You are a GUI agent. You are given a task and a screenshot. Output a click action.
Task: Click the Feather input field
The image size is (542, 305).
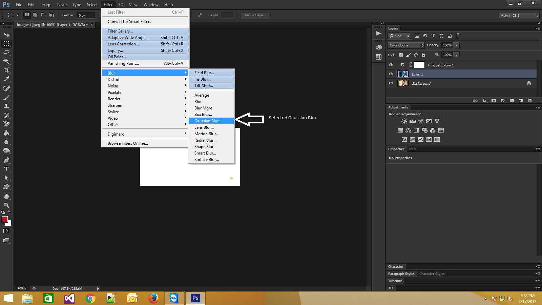click(86, 15)
